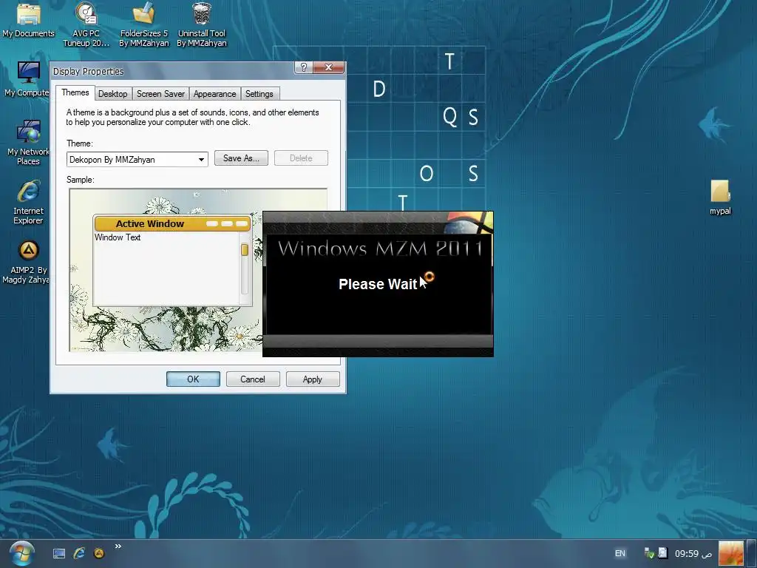Click Cancel in Display Properties
Viewport: 757px width, 568px height.
(x=253, y=379)
